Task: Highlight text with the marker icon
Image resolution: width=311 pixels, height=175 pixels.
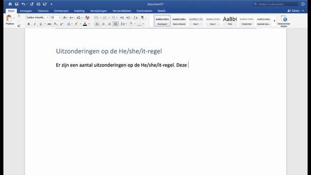Action: coord(76,24)
